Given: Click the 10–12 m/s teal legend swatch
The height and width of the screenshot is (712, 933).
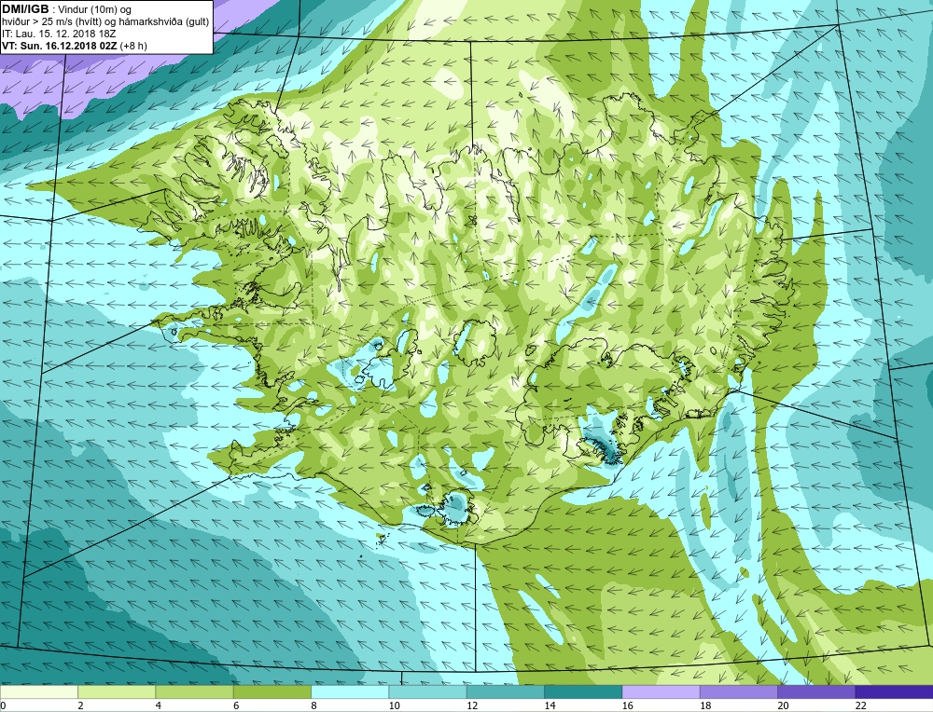Looking at the screenshot, I should pos(428,692).
